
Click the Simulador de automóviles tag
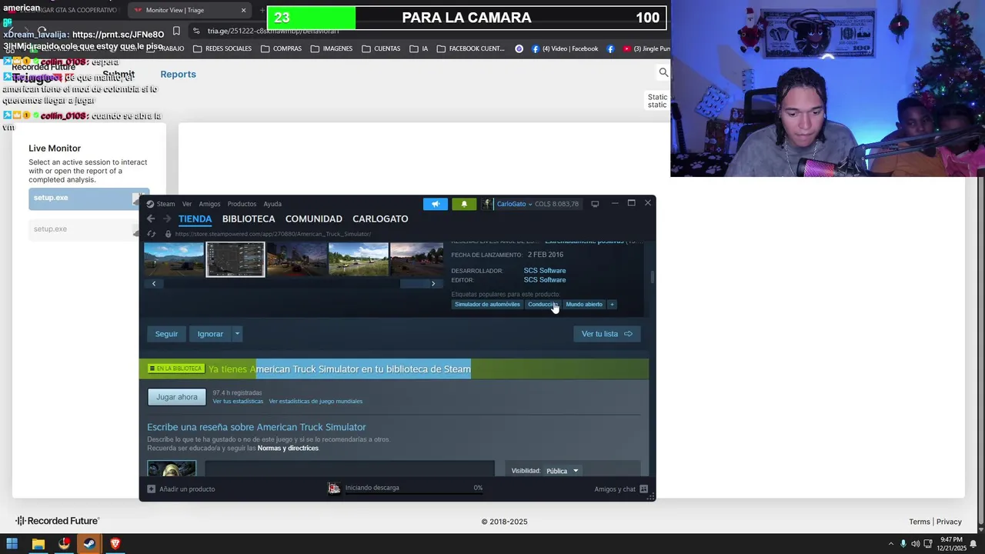pos(487,305)
